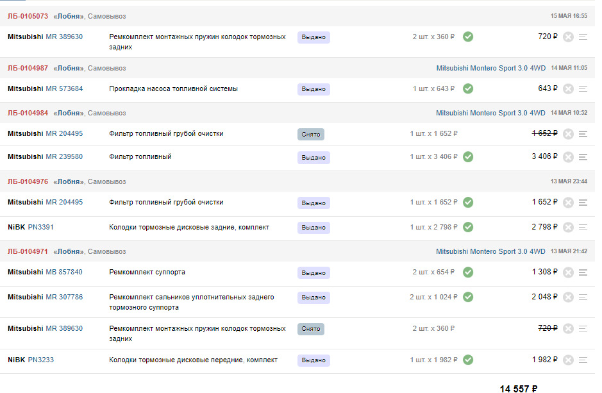
Task: Click cancel icon on NiBK PN3391 row
Action: click(568, 227)
